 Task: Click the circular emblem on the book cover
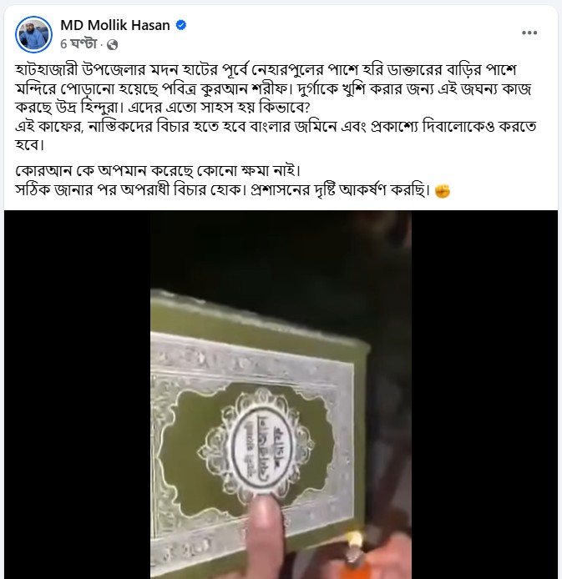click(x=264, y=446)
